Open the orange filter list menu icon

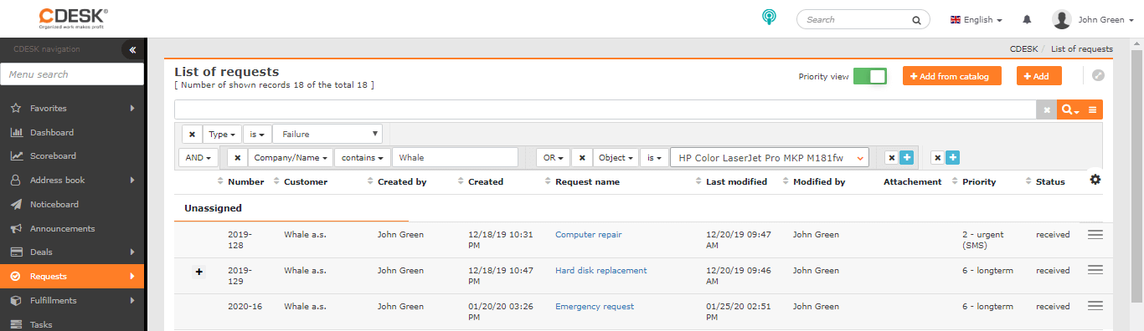(x=1092, y=109)
